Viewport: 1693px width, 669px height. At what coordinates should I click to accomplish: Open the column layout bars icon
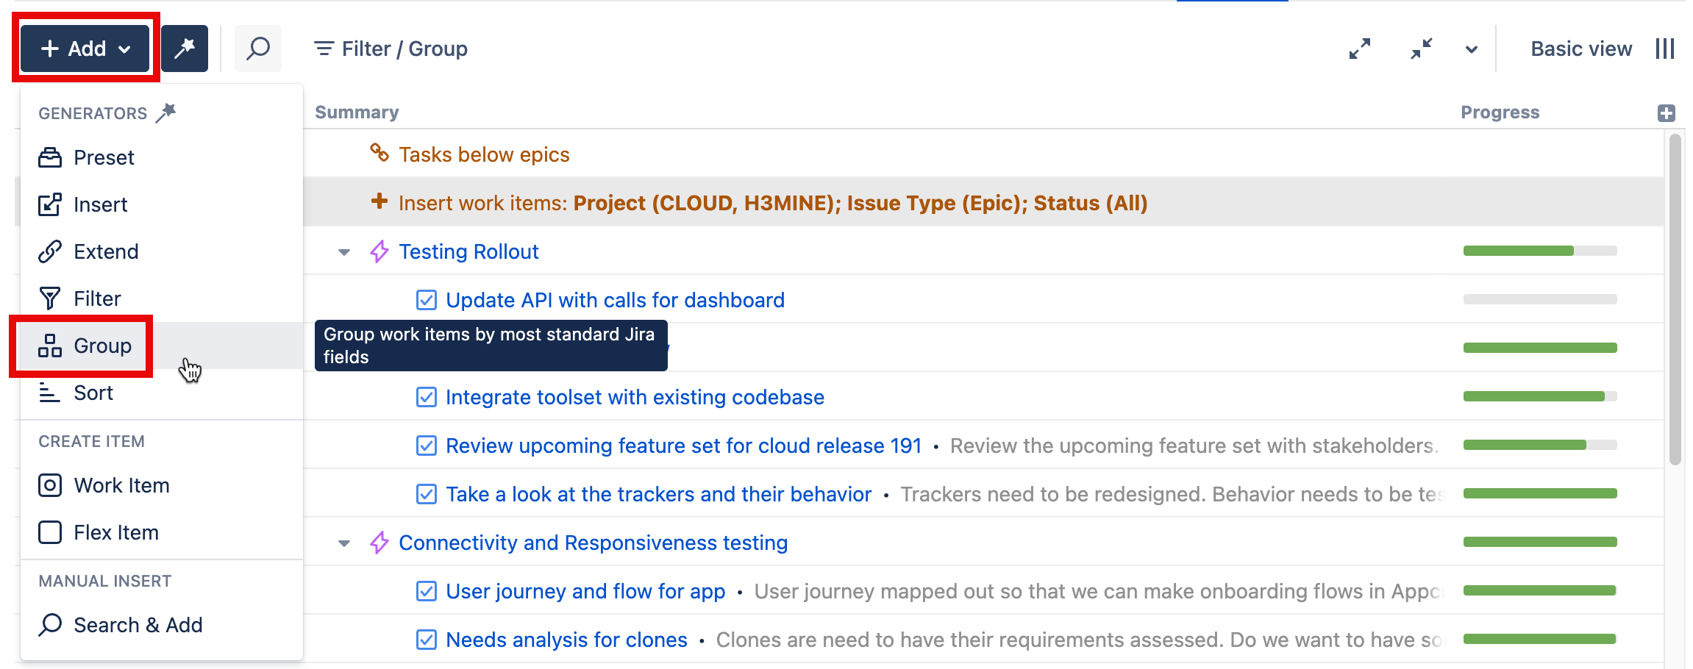(x=1665, y=49)
